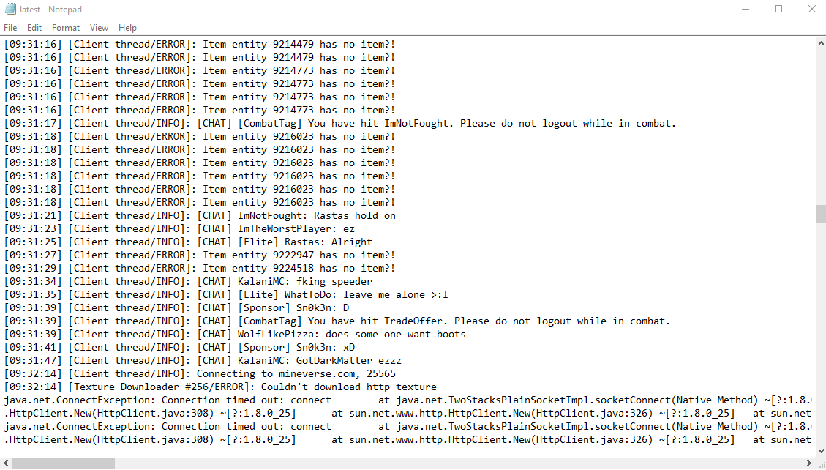Screen dimensions: 826x470
Task: Click the window resize grip in the corner
Action: (821, 463)
